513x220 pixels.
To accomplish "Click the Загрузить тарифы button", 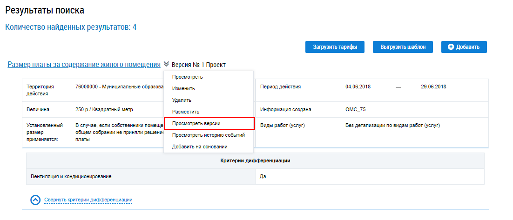I will coord(335,47).
